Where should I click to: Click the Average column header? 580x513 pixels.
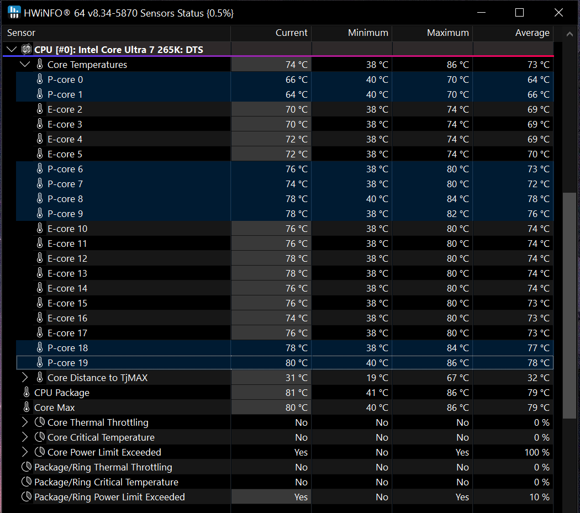[513, 33]
